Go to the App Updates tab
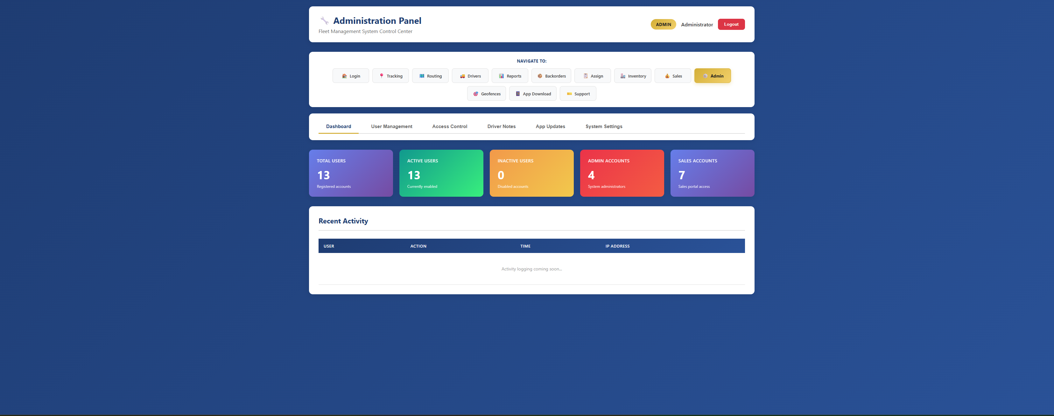This screenshot has width=1054, height=416. click(550, 126)
